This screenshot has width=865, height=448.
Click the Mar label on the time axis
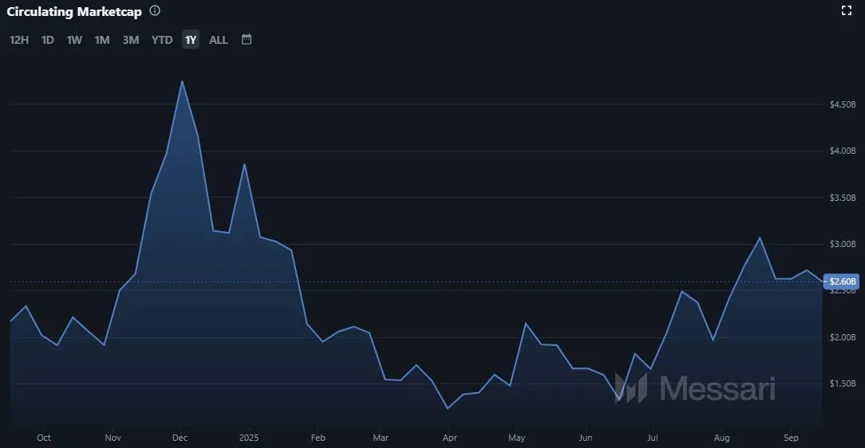(x=381, y=438)
